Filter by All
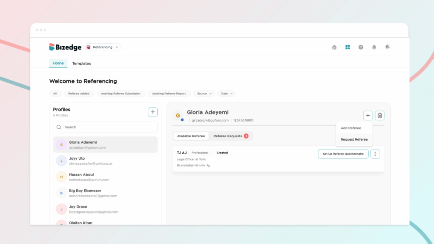The height and width of the screenshot is (244, 434). tap(55, 94)
